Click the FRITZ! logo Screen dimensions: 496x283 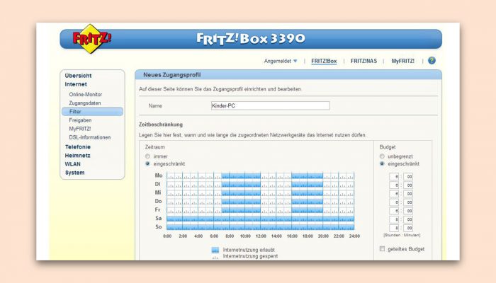[x=91, y=38]
